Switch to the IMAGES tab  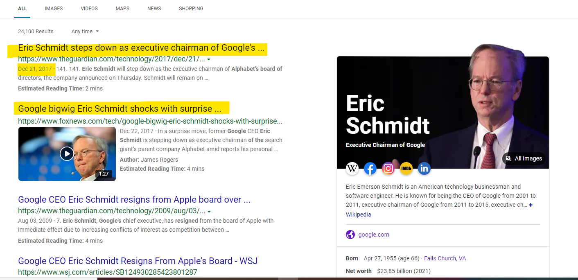[54, 9]
